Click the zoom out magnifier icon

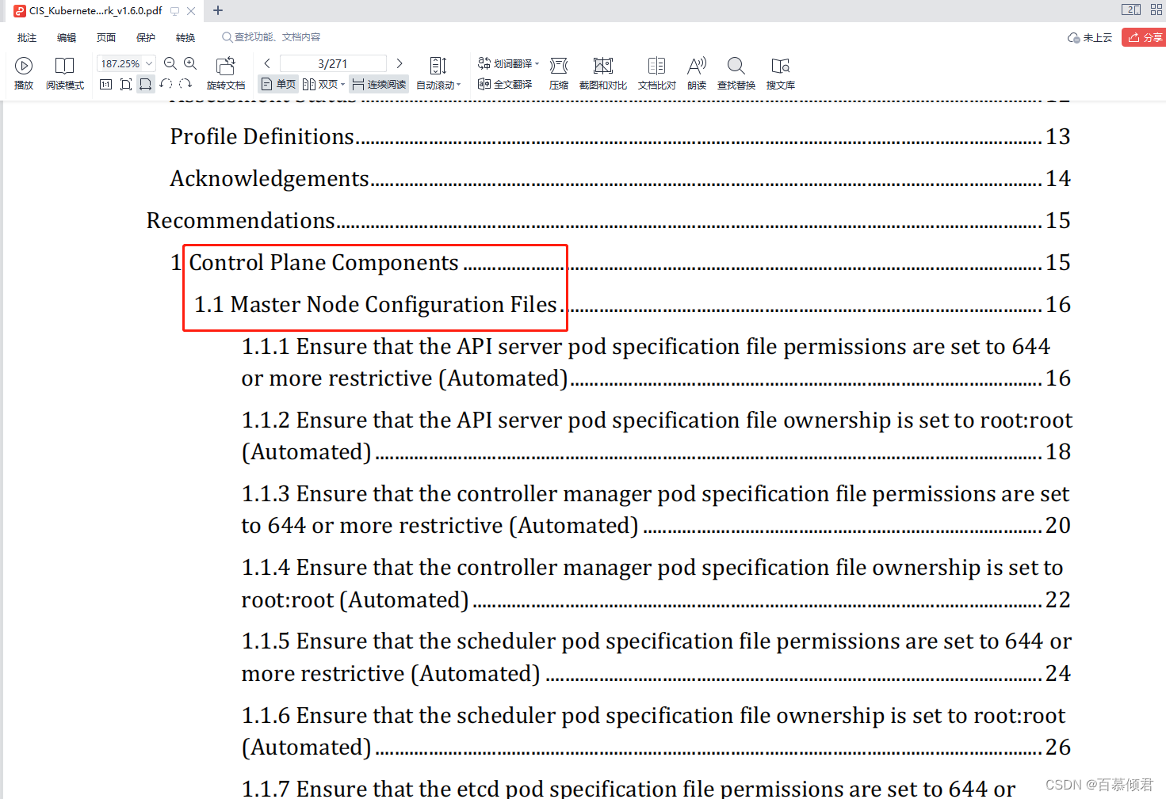(x=170, y=63)
